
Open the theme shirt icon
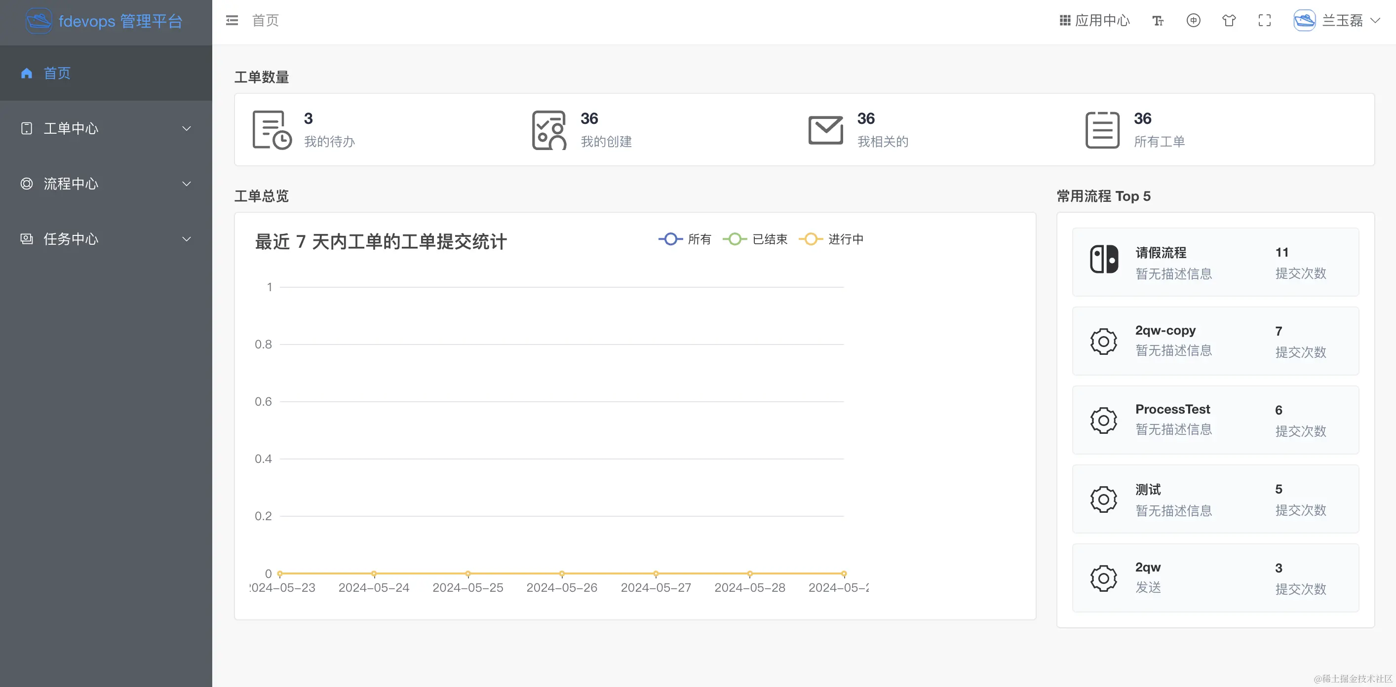(x=1229, y=21)
